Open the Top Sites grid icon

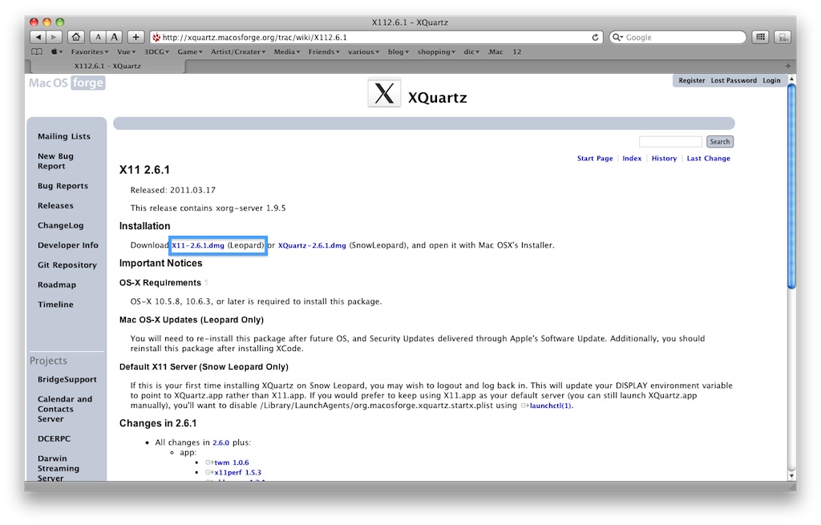click(760, 36)
